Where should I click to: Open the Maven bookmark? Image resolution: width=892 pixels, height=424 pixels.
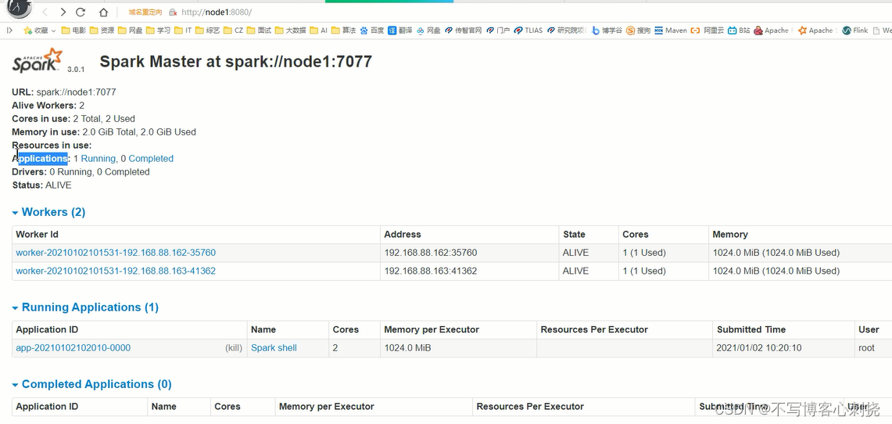tap(671, 31)
